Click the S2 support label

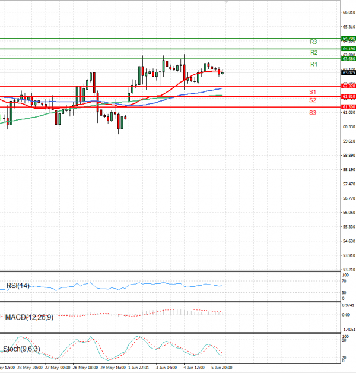coord(312,101)
